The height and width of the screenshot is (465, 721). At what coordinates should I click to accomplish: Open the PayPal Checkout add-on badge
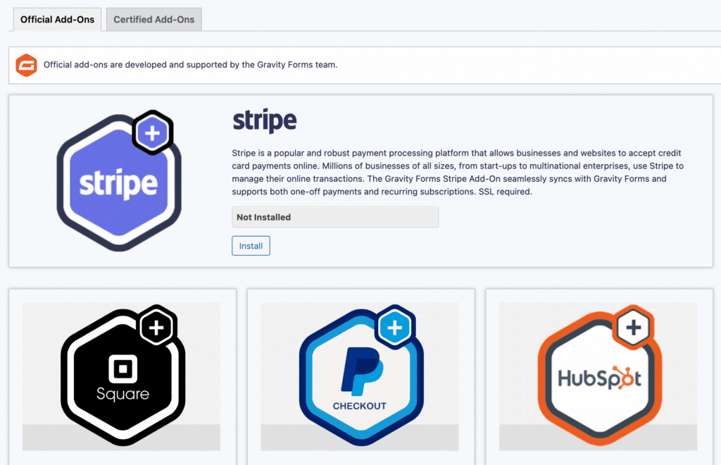[361, 376]
